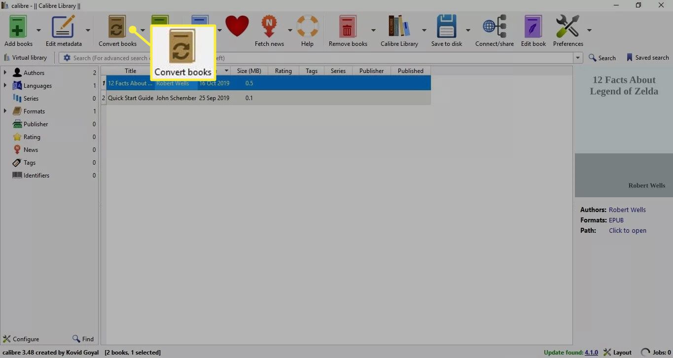Select the Formats category in tag browser
Image resolution: width=673 pixels, height=358 pixels.
(34, 111)
